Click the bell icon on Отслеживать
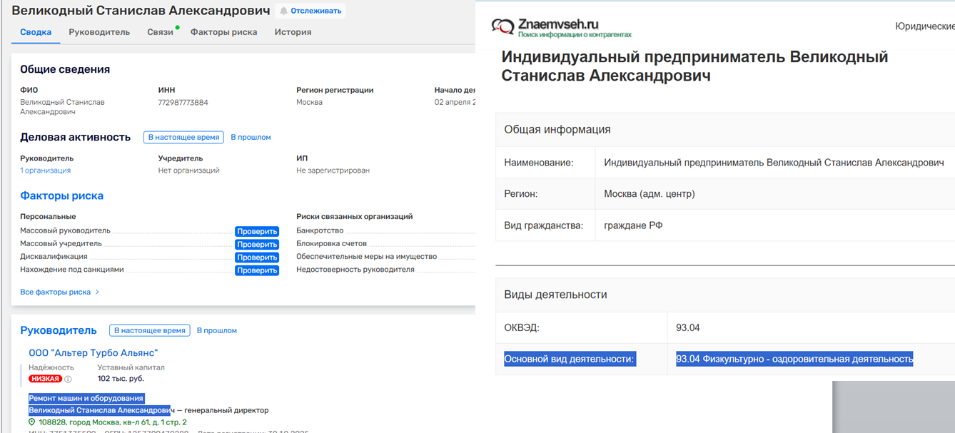The width and height of the screenshot is (955, 433). point(284,11)
